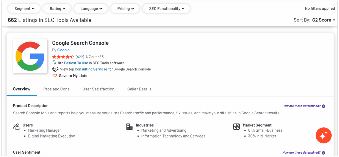
Task: Change the Sort By G2 Score dropdown
Action: point(323,20)
